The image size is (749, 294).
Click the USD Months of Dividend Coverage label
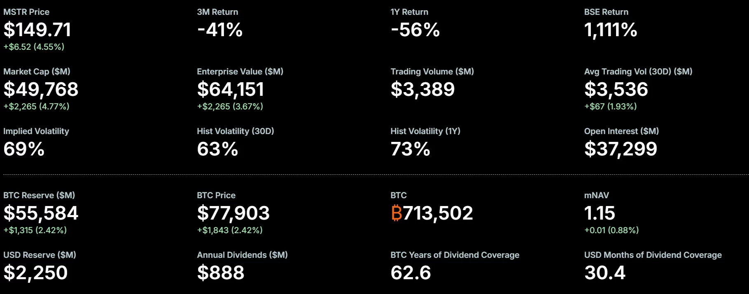coord(653,255)
